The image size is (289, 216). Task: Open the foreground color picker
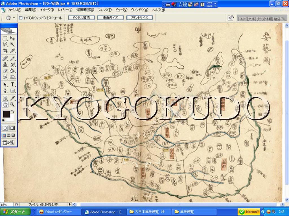click(6, 114)
